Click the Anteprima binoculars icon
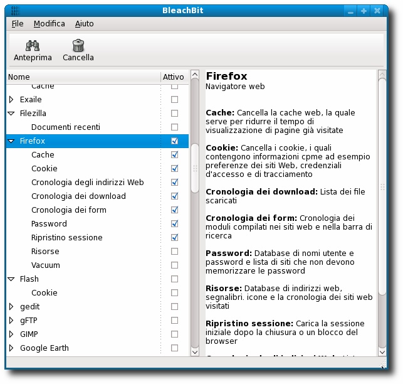 (x=33, y=46)
